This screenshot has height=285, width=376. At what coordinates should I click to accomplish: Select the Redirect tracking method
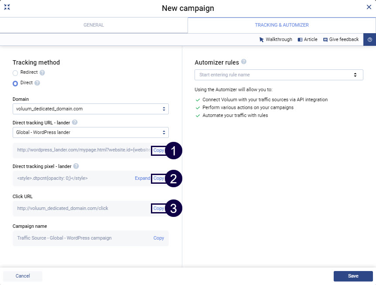pos(15,73)
